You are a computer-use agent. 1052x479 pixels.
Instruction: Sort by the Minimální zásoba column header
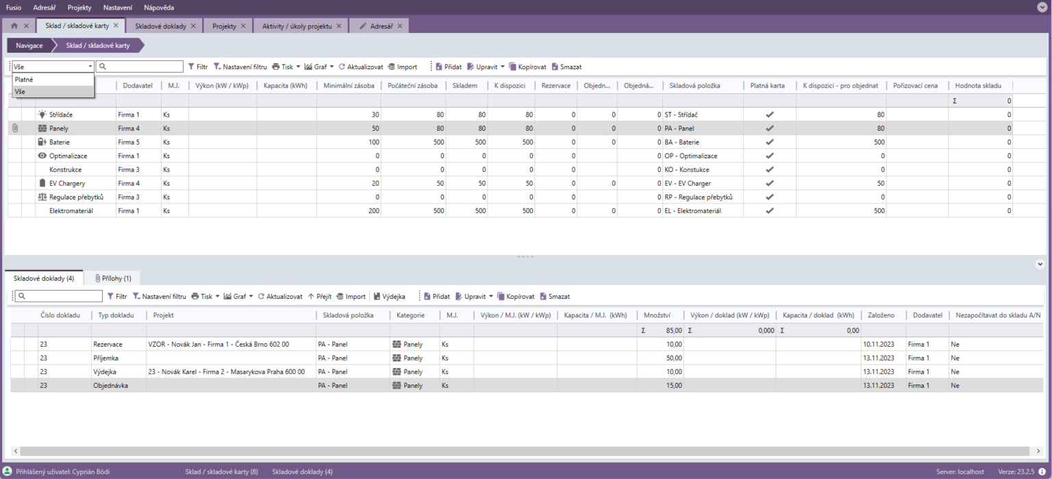click(349, 86)
